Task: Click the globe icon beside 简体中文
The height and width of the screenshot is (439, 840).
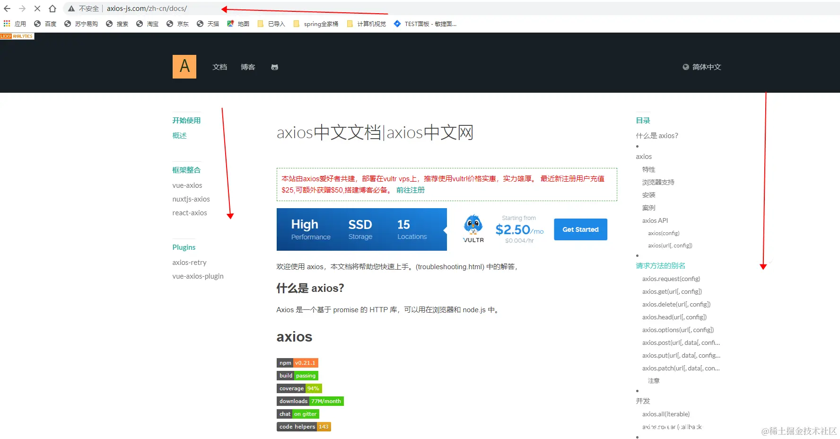Action: pos(686,67)
